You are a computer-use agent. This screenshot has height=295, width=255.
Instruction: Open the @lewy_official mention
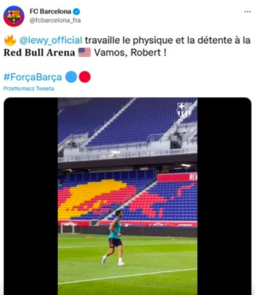point(51,40)
